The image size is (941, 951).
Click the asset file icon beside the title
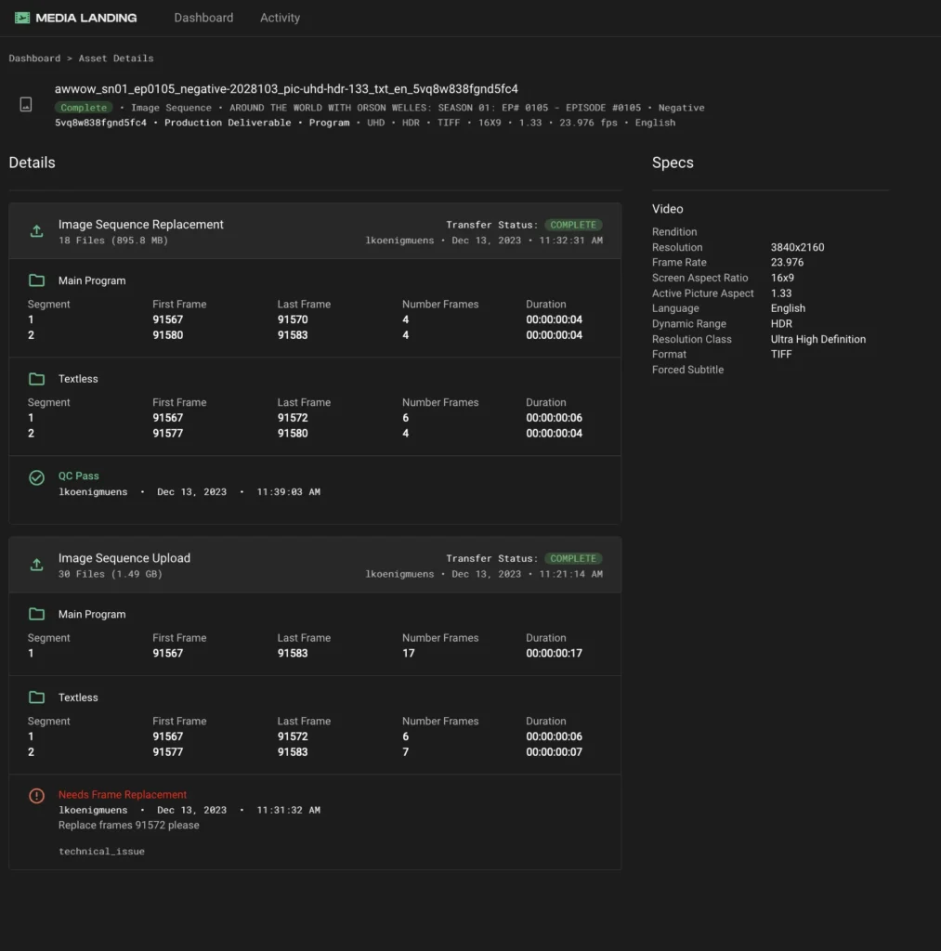26,104
